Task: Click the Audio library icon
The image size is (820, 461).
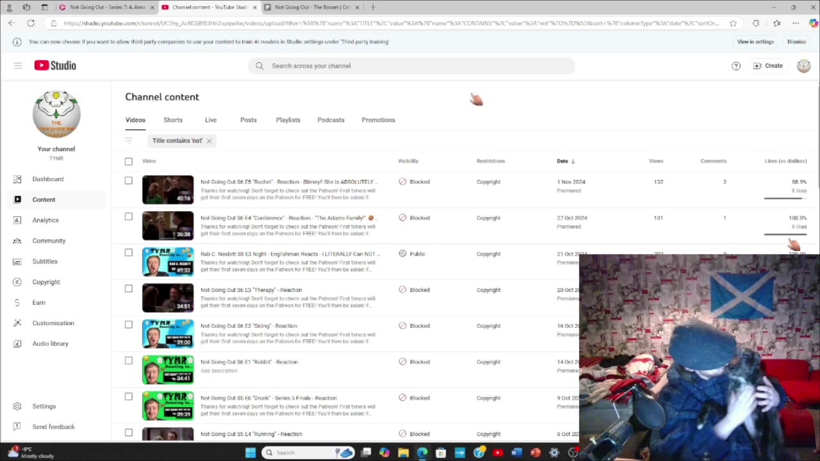Action: coord(17,344)
